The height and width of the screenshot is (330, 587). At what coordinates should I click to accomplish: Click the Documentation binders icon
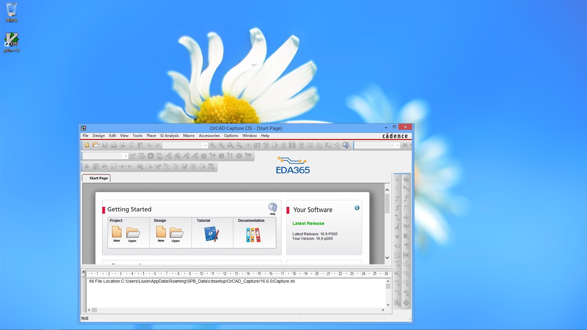coord(253,235)
